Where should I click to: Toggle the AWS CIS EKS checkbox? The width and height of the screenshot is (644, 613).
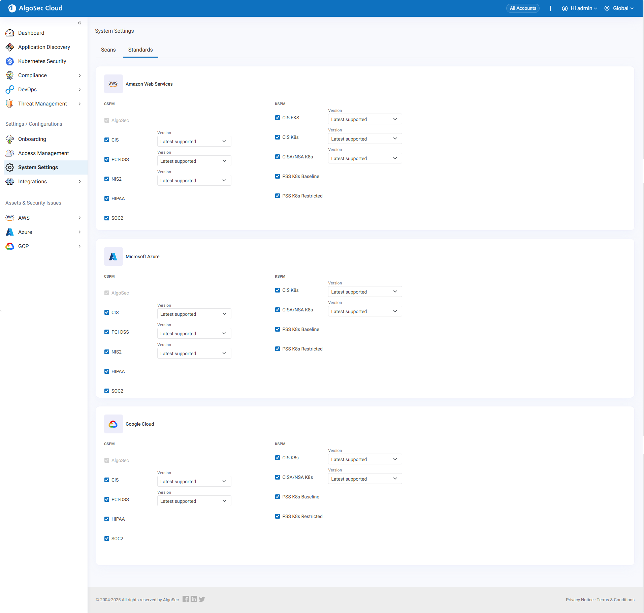[x=278, y=118]
